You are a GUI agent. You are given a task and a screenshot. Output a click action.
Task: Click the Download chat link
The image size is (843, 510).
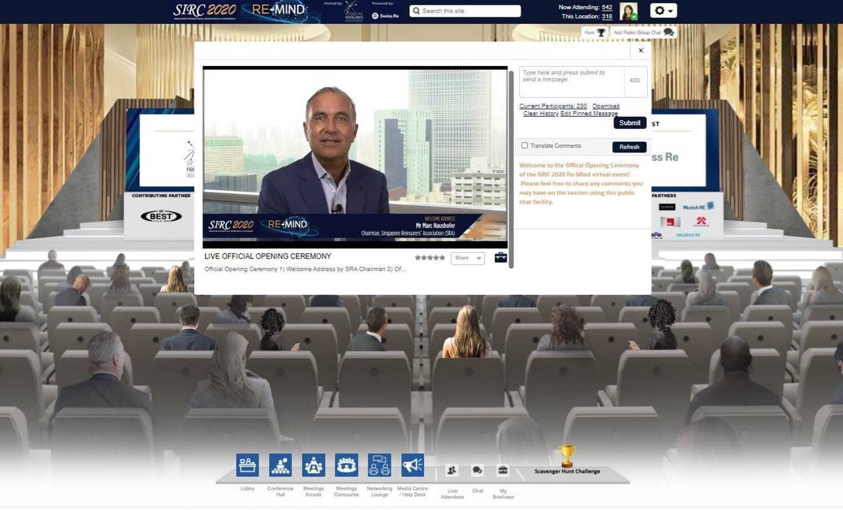click(x=606, y=106)
